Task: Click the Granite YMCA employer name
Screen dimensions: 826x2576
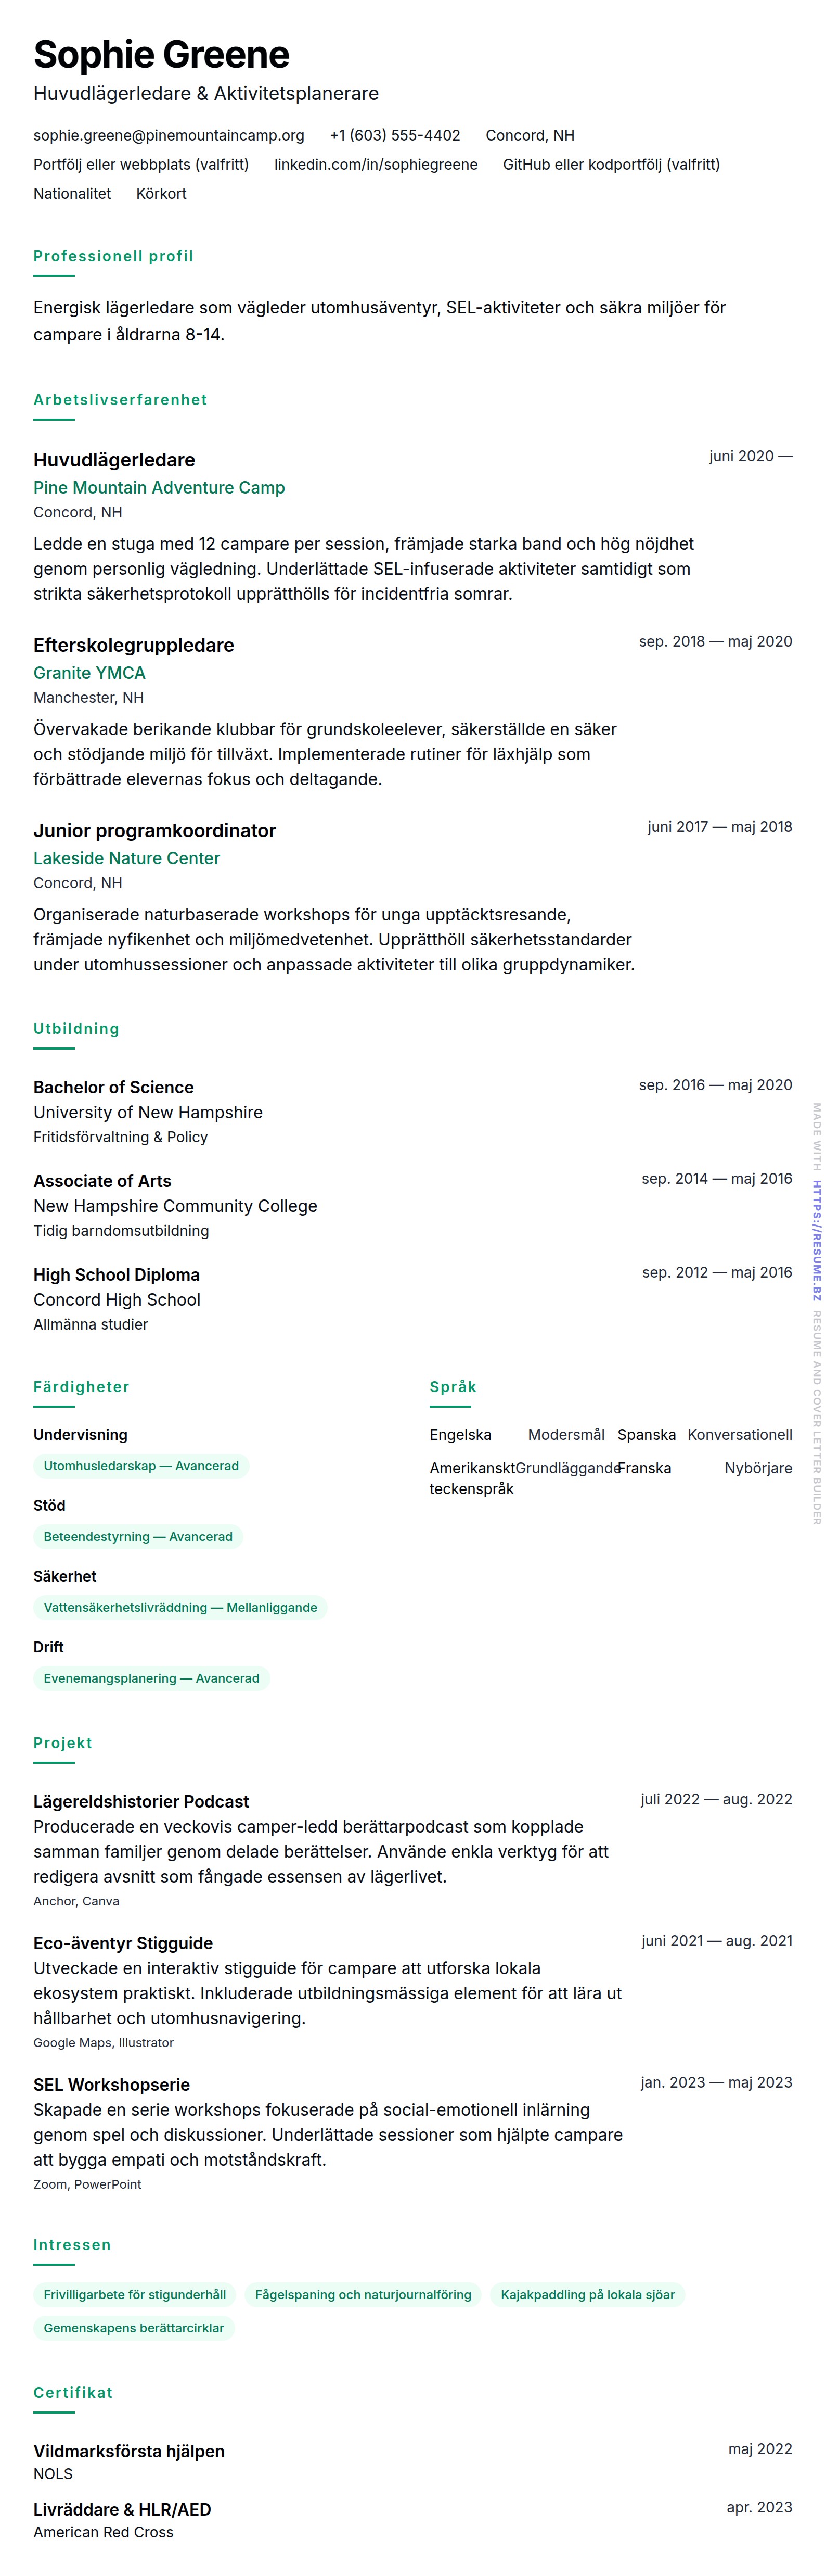Action: [89, 672]
